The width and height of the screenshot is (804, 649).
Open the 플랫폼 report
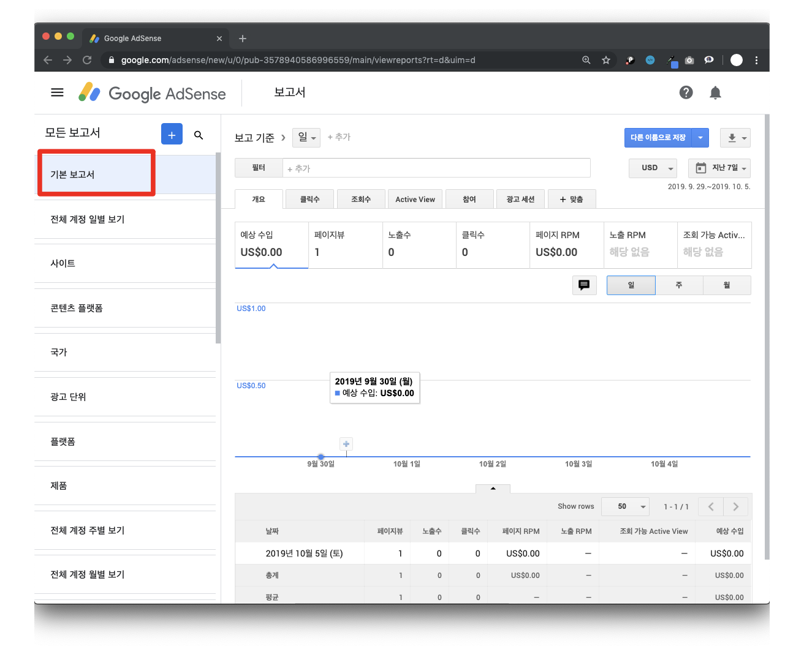coord(124,441)
